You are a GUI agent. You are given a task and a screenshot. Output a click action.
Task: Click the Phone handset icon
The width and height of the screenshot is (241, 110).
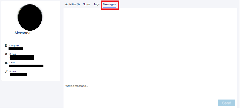6,71
